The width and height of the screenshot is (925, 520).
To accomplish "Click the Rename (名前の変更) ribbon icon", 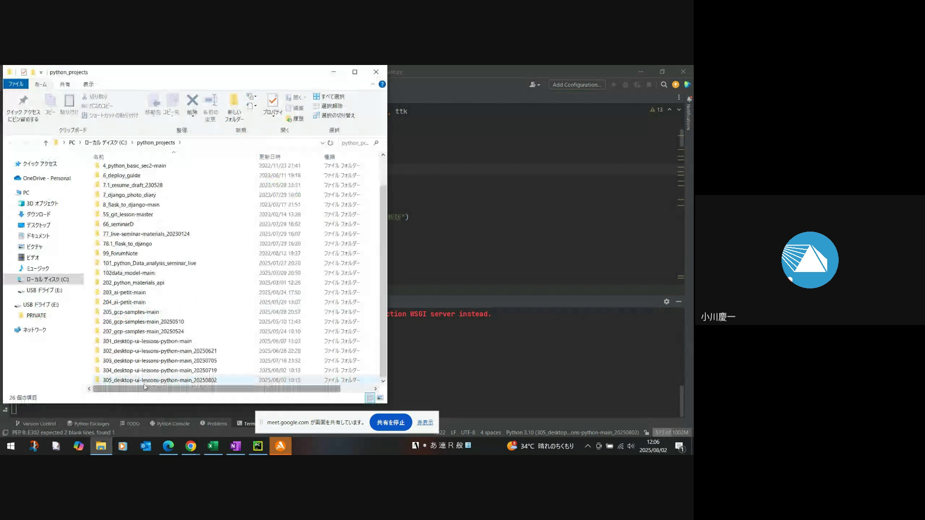I will 211,101.
